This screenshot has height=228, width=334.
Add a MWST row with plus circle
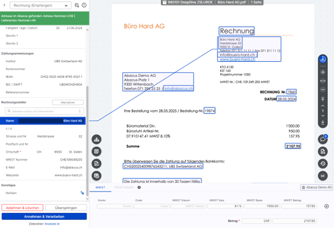pos(326,206)
